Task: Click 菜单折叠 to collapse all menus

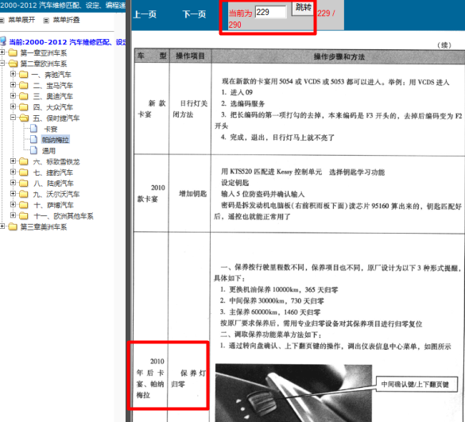Action: point(67,20)
